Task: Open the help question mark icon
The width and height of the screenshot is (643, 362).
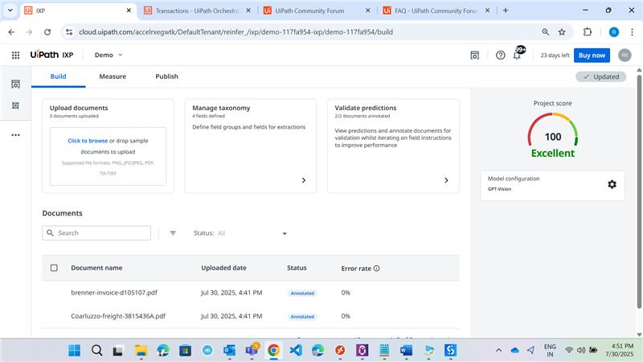Action: [500, 55]
